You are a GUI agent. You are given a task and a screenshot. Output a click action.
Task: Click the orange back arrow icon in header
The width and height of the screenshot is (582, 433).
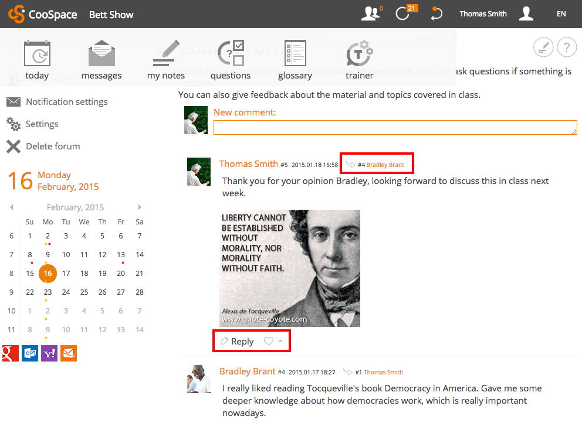coord(436,13)
